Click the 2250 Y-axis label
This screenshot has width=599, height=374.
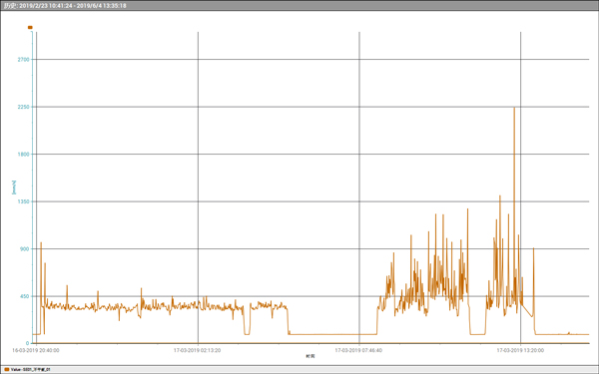23,107
